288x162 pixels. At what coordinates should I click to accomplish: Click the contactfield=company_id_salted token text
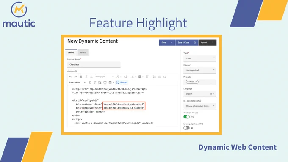click(x=123, y=108)
